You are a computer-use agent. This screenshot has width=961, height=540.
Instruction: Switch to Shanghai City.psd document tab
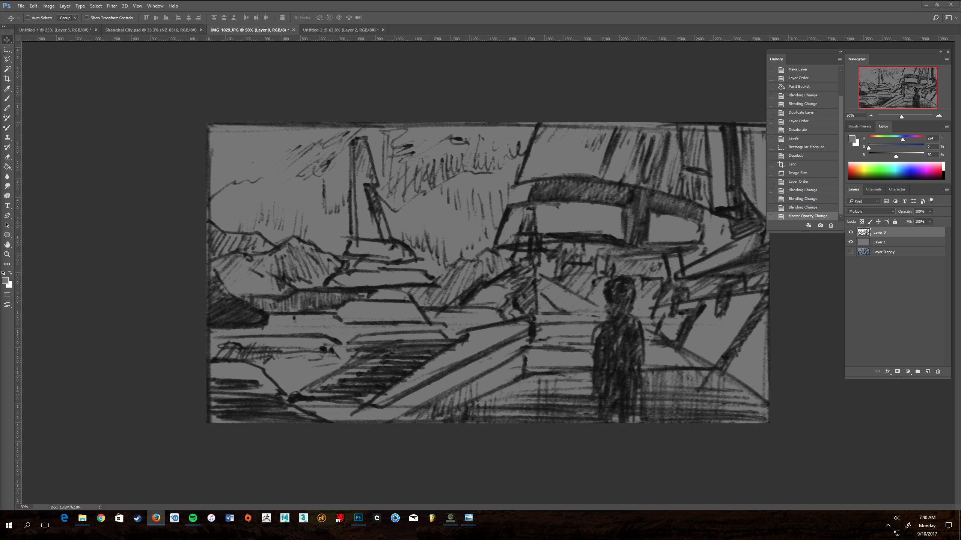tap(151, 30)
